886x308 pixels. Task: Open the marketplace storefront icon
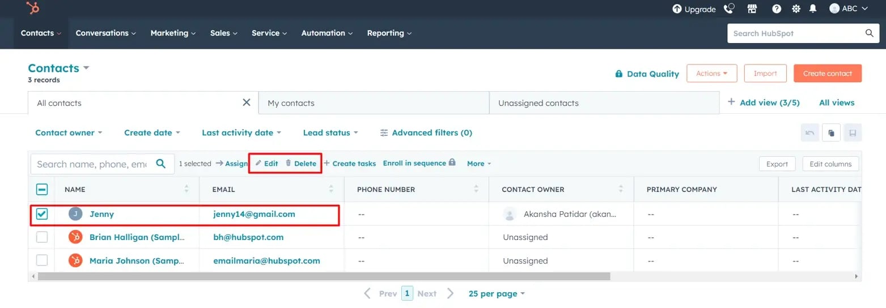coord(752,8)
